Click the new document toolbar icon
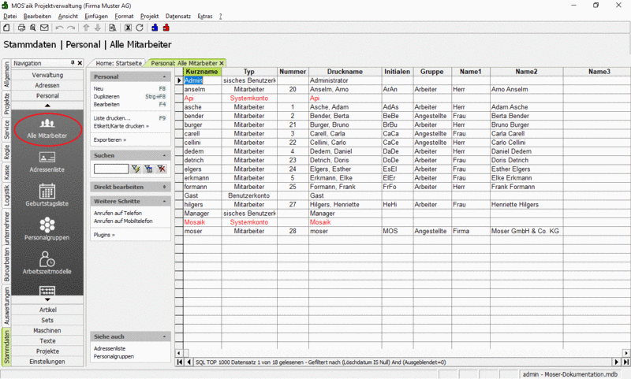 click(6, 28)
